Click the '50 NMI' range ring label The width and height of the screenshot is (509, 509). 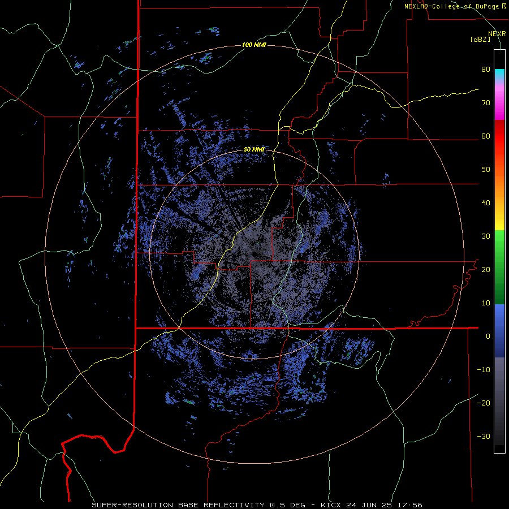(x=254, y=149)
